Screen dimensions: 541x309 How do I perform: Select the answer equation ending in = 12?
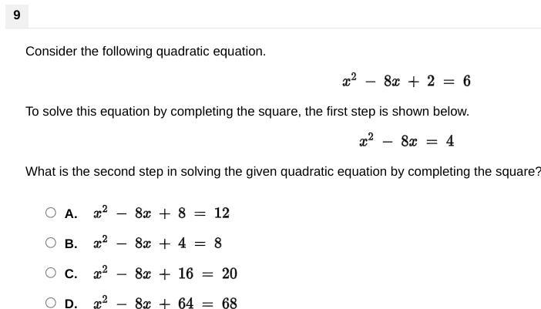(x=162, y=213)
